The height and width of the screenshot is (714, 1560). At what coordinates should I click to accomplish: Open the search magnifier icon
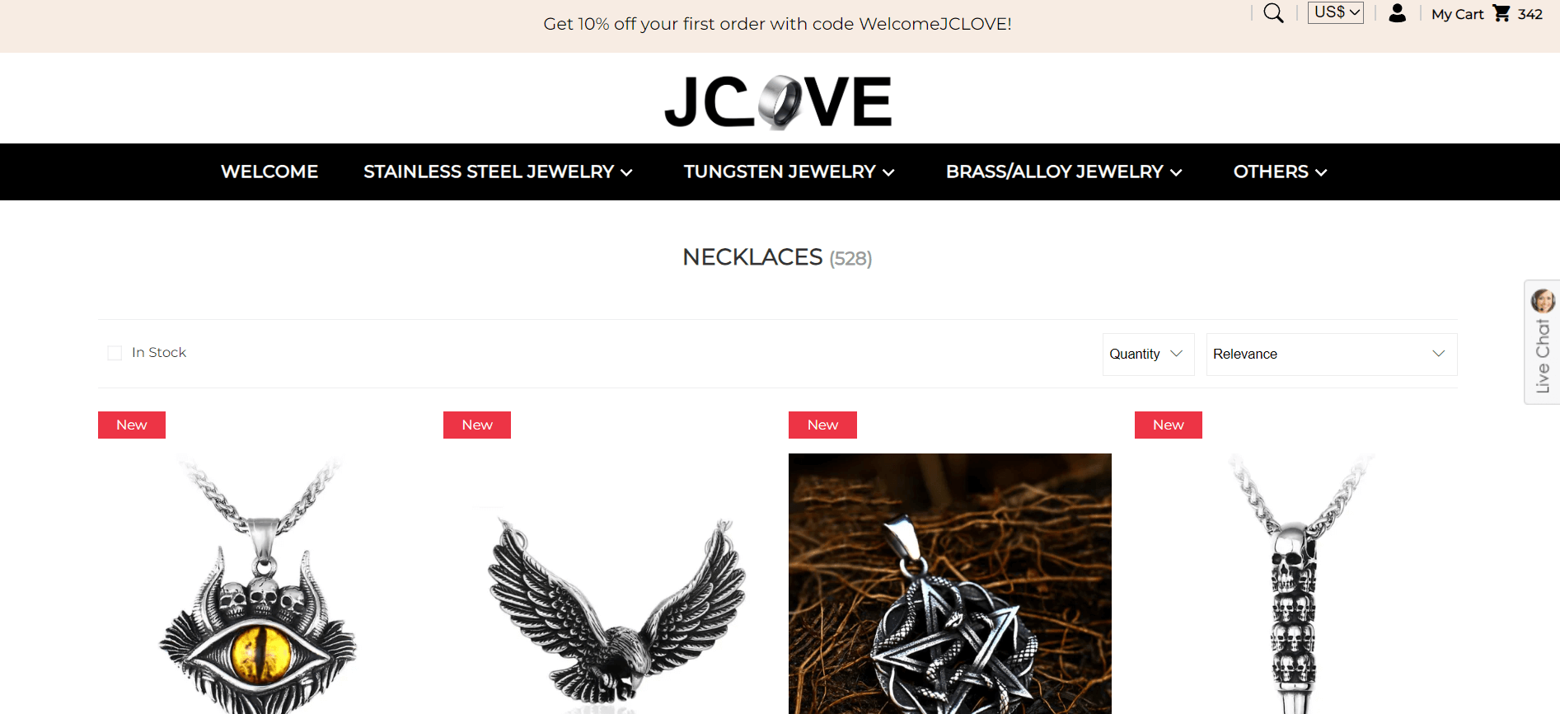pos(1273,13)
